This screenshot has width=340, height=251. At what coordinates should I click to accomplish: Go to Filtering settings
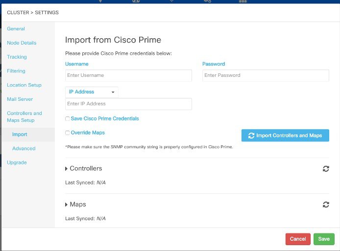pyautogui.click(x=16, y=71)
